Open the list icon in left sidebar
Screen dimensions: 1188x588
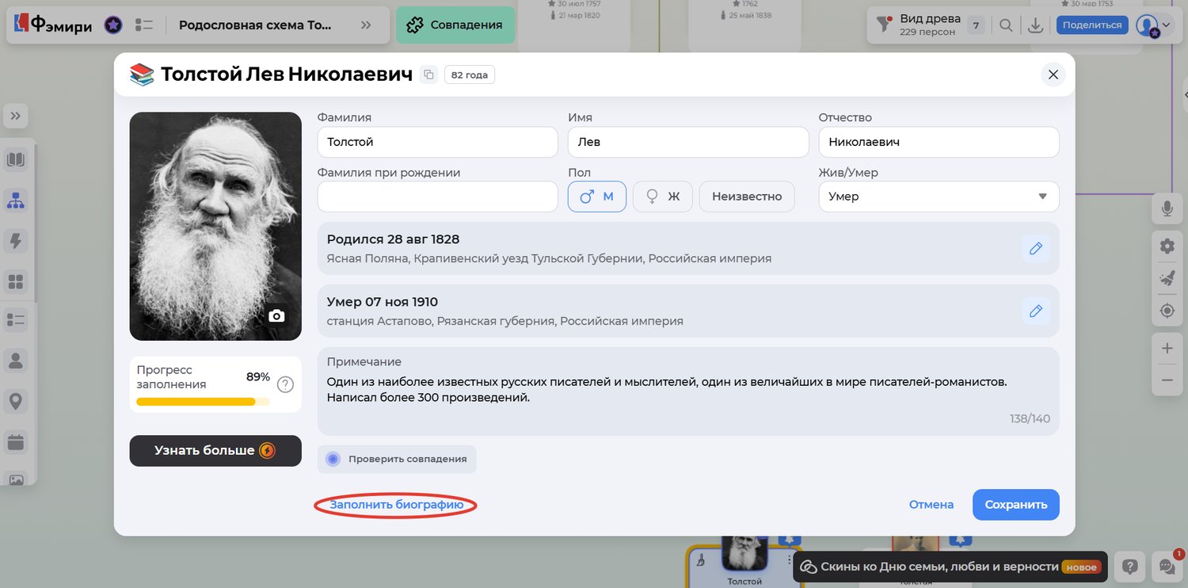[16, 320]
